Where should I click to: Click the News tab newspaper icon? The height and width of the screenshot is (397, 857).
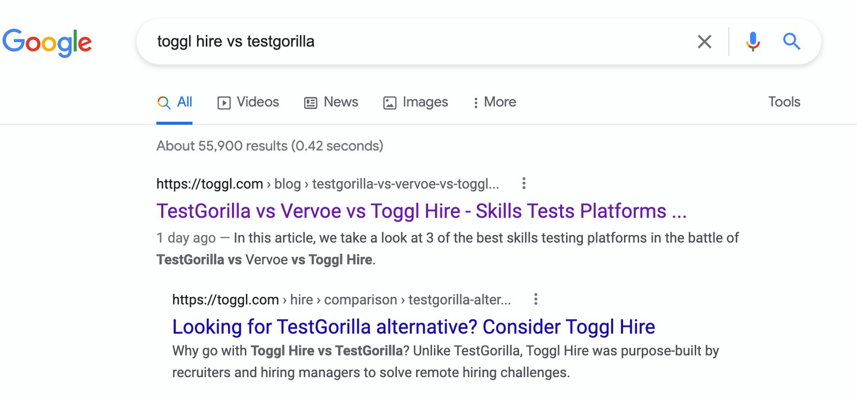[311, 103]
